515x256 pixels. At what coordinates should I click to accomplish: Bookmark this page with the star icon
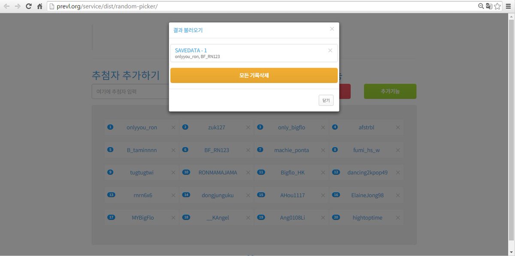coord(497,6)
